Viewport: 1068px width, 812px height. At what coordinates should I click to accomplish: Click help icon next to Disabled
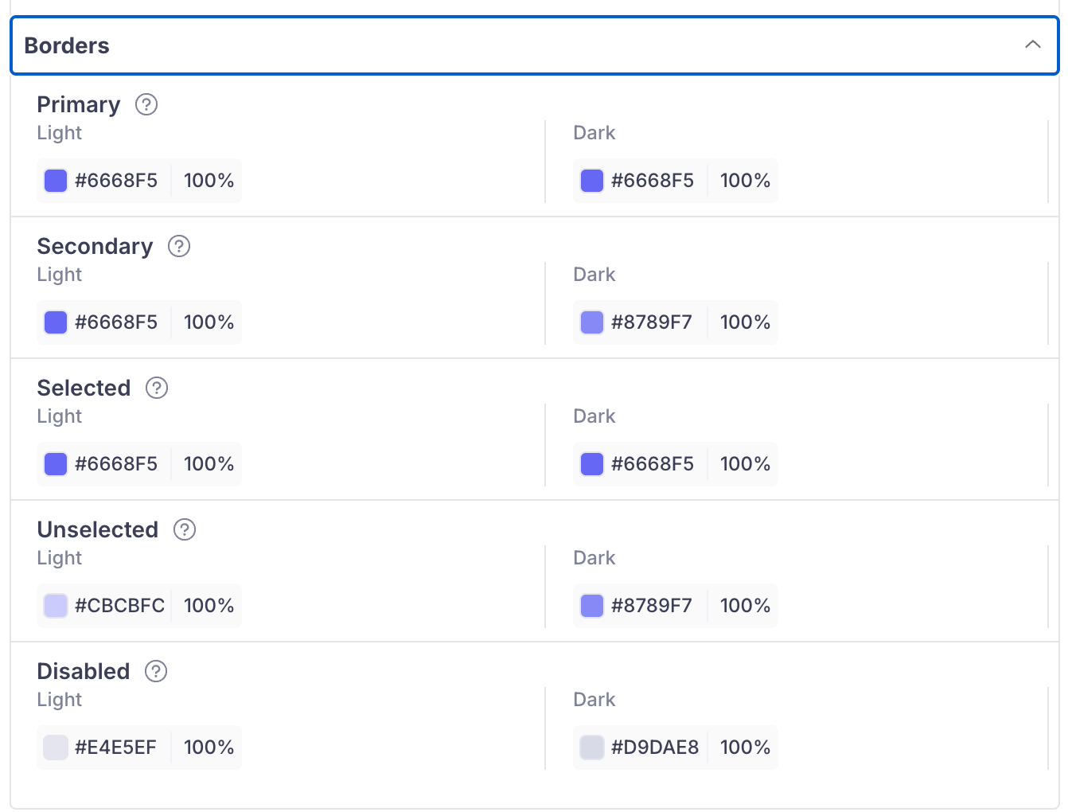(x=156, y=671)
